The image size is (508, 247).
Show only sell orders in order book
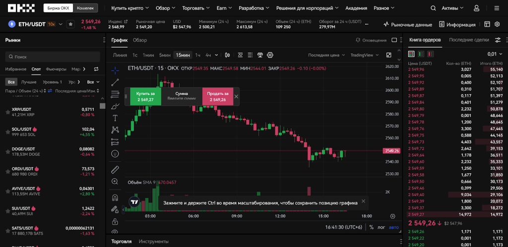(430, 54)
